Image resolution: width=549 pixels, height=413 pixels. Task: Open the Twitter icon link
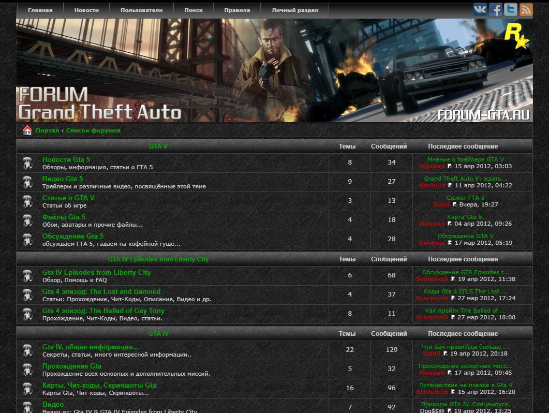(x=511, y=9)
